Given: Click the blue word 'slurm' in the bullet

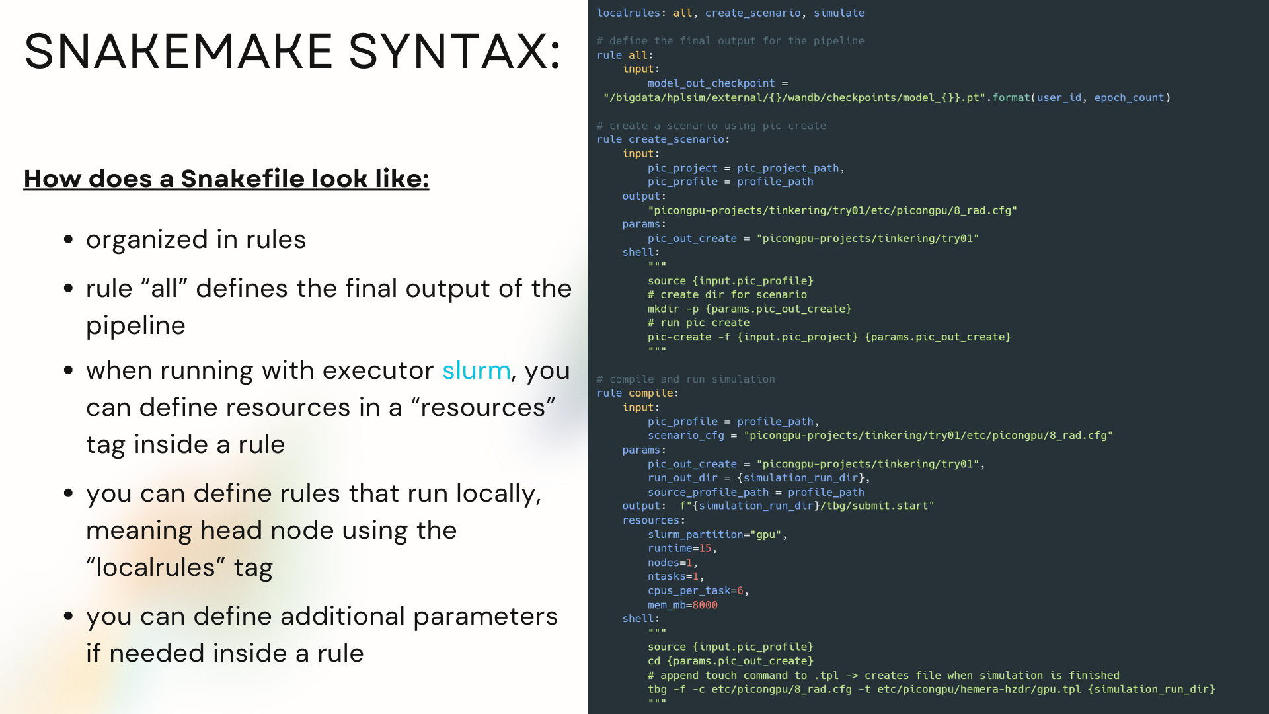Looking at the screenshot, I should [x=476, y=370].
